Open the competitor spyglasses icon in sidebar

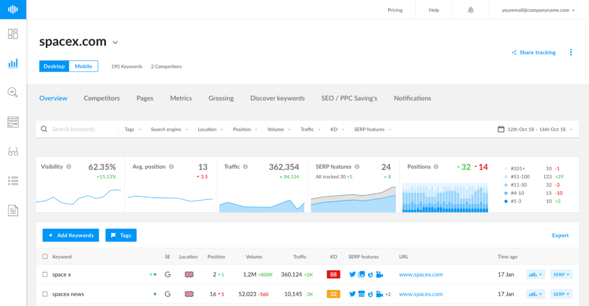click(x=13, y=151)
